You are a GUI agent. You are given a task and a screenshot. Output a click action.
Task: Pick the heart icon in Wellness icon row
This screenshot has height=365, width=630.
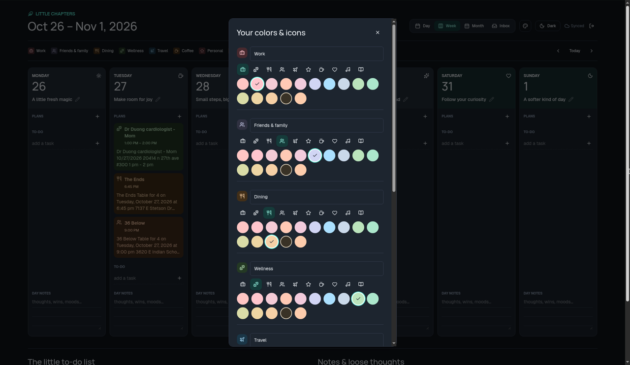pyautogui.click(x=335, y=284)
